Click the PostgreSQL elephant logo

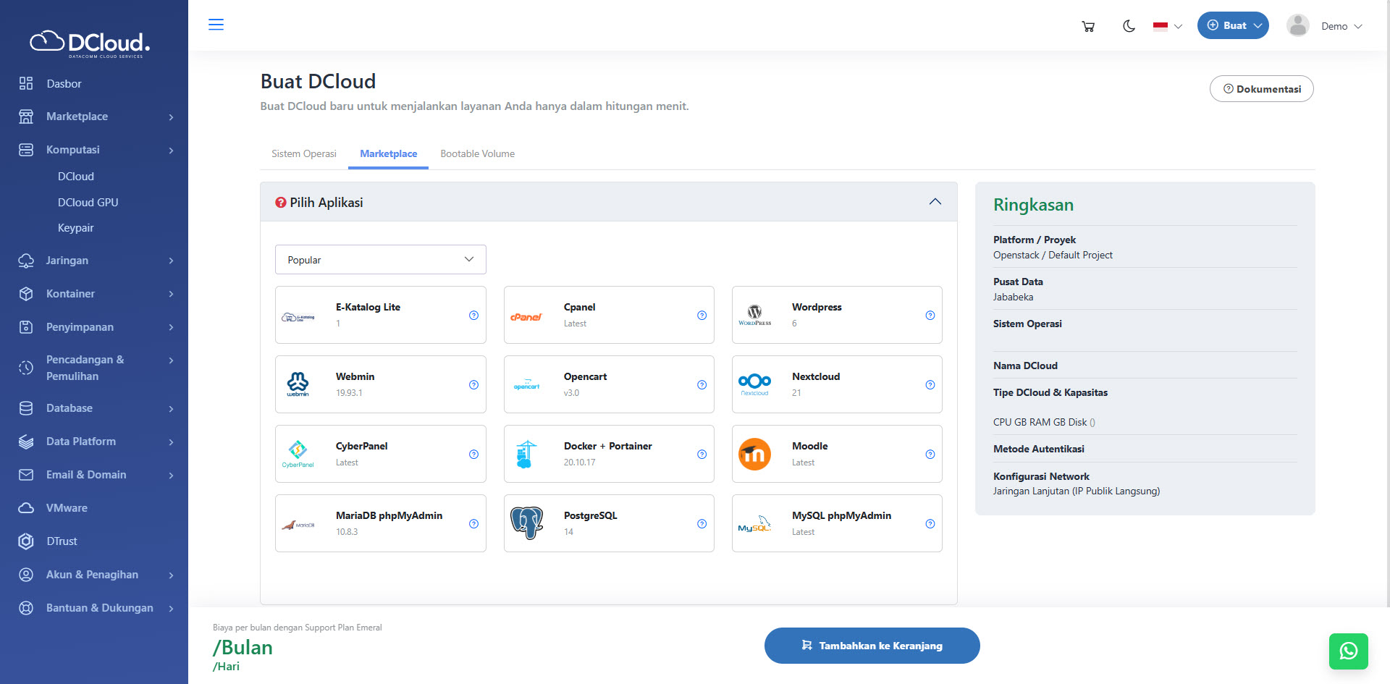[526, 523]
